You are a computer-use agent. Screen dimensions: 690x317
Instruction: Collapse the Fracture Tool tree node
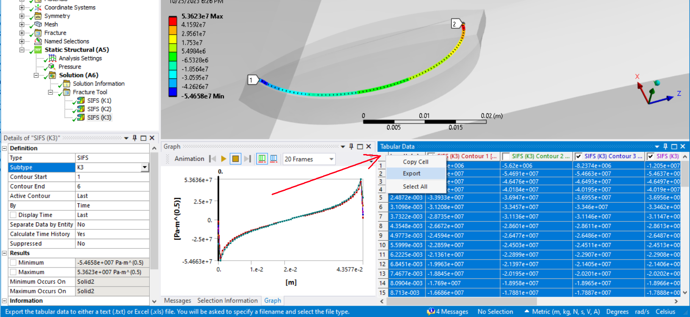click(x=50, y=92)
